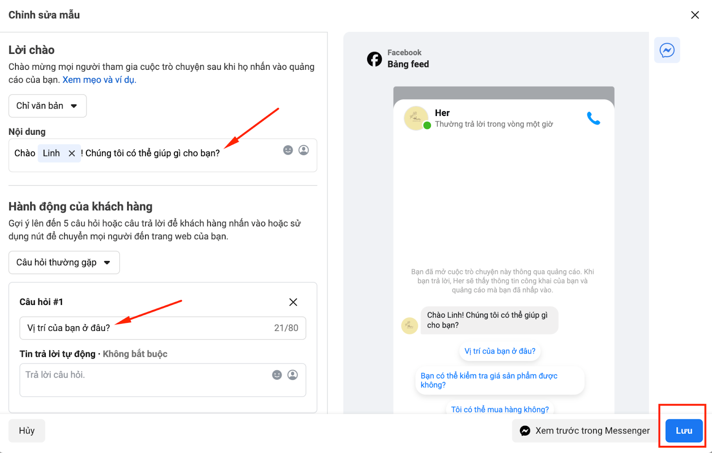The width and height of the screenshot is (712, 453).
Task: Click the Vị trí của bạn ở đâu? question field
Action: point(163,328)
